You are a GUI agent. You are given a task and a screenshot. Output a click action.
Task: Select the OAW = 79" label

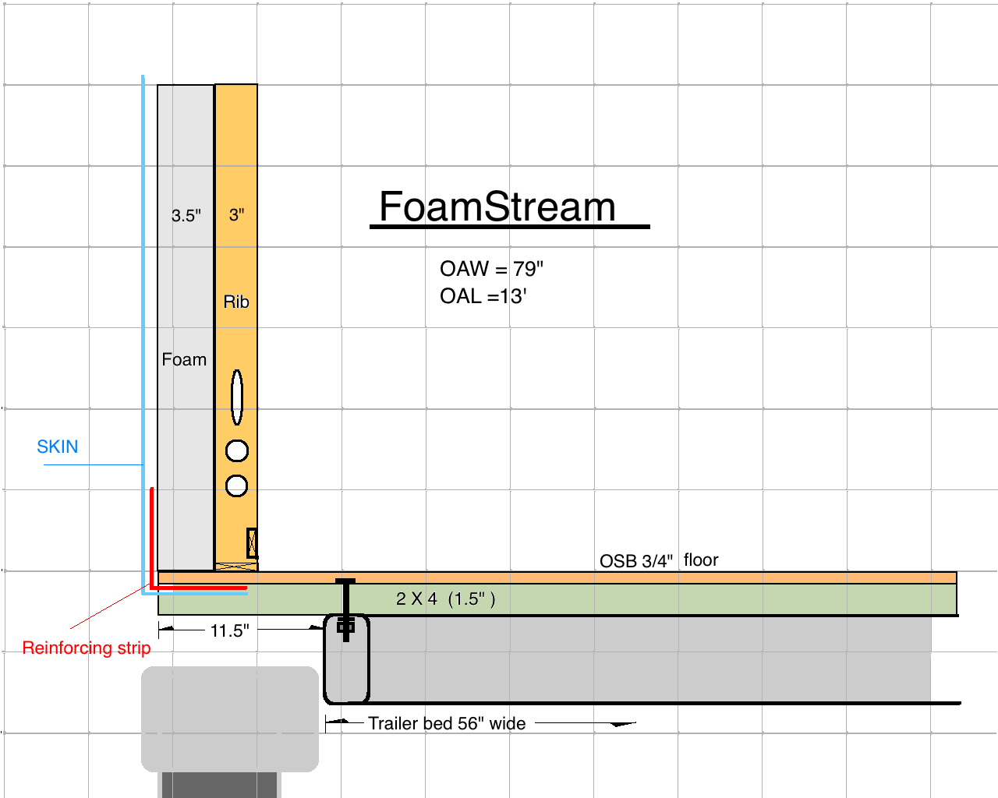pos(491,269)
